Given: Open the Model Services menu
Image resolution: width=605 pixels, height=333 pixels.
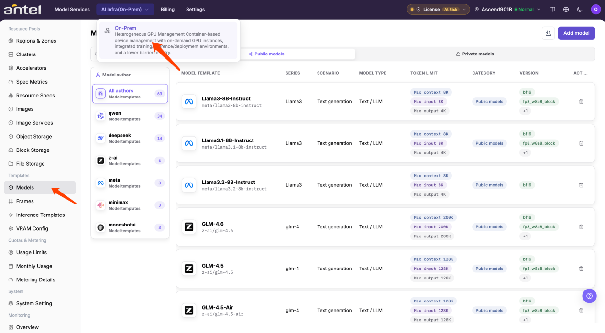Looking at the screenshot, I should [72, 9].
